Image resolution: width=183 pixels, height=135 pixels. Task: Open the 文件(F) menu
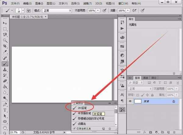coord(15,4)
